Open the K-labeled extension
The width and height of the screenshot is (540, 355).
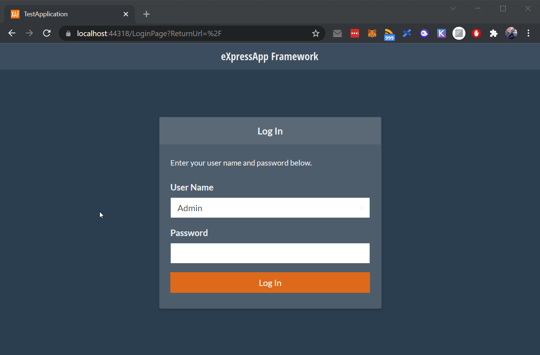442,33
